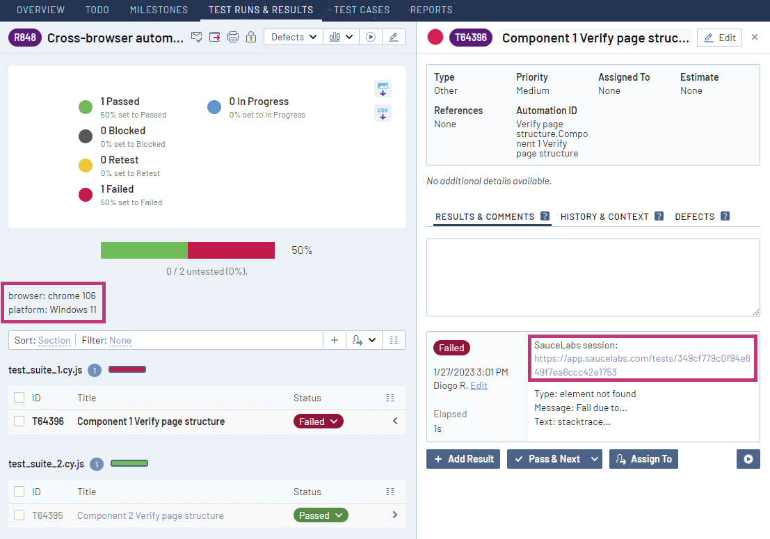Click the CSV download icon

tap(383, 113)
